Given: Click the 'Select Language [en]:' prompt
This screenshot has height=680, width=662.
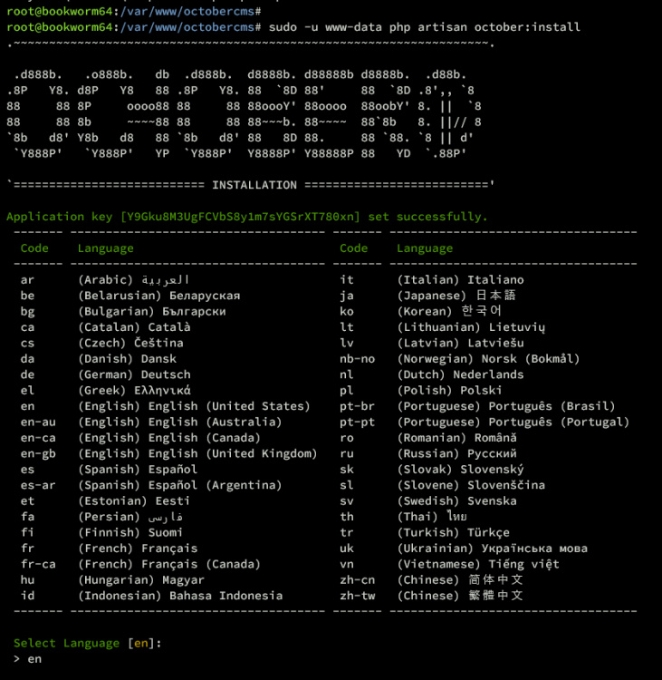Looking at the screenshot, I should point(88,643).
